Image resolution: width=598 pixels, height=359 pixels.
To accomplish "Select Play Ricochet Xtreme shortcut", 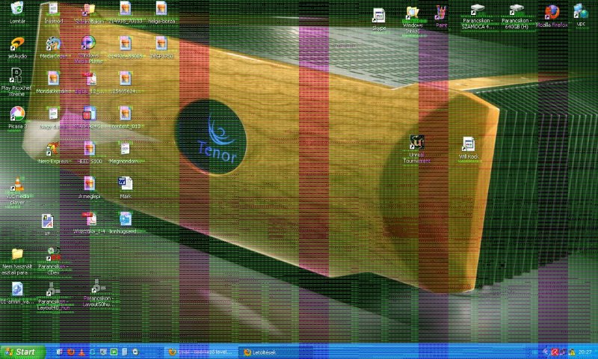I will click(x=16, y=76).
